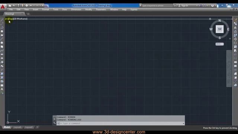
Task: Click Sign In in the title bar
Action: [x=185, y=6]
